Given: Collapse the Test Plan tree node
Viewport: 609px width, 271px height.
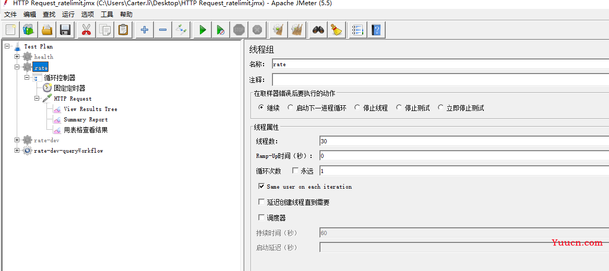Looking at the screenshot, I should pos(7,46).
